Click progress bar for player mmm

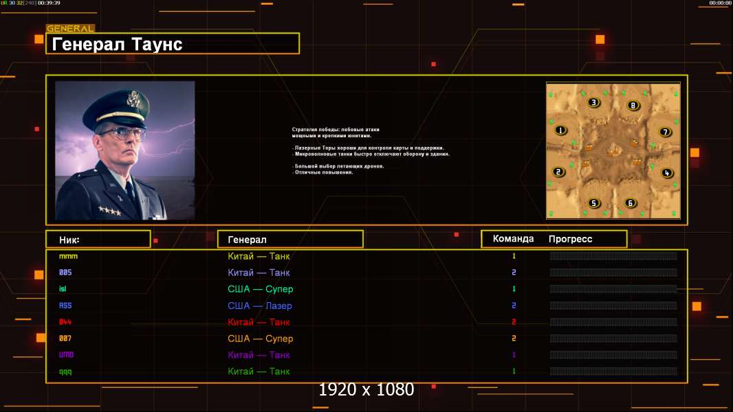[x=613, y=256]
